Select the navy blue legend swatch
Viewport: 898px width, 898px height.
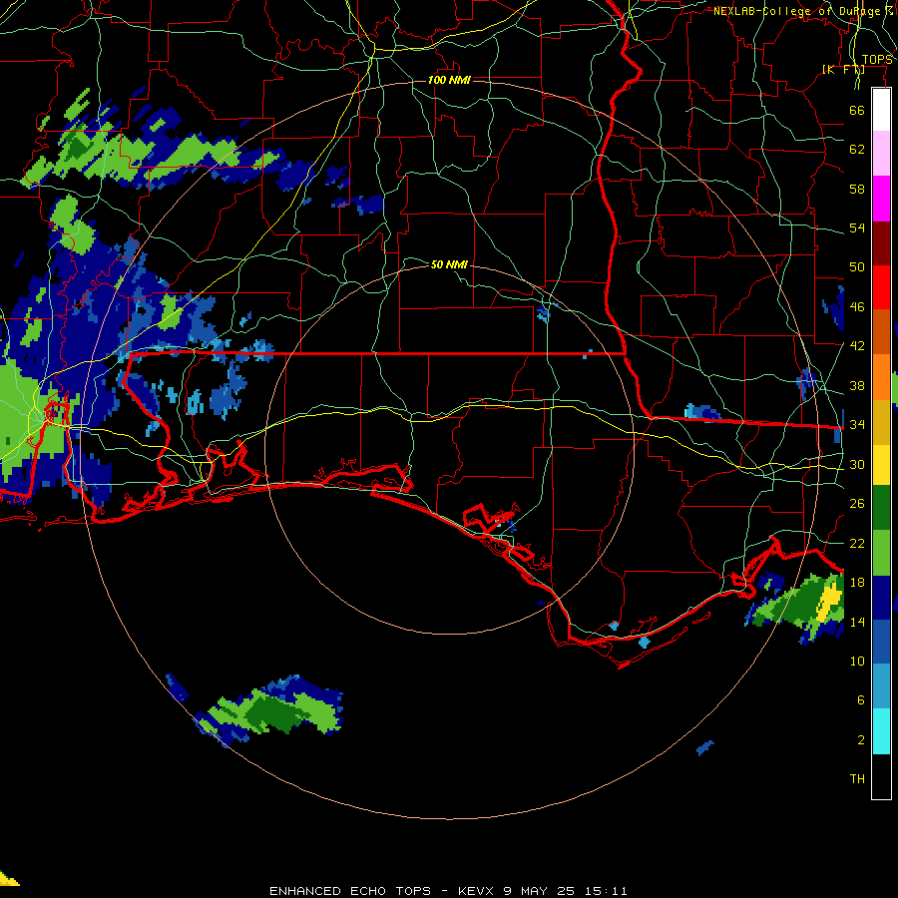point(881,598)
